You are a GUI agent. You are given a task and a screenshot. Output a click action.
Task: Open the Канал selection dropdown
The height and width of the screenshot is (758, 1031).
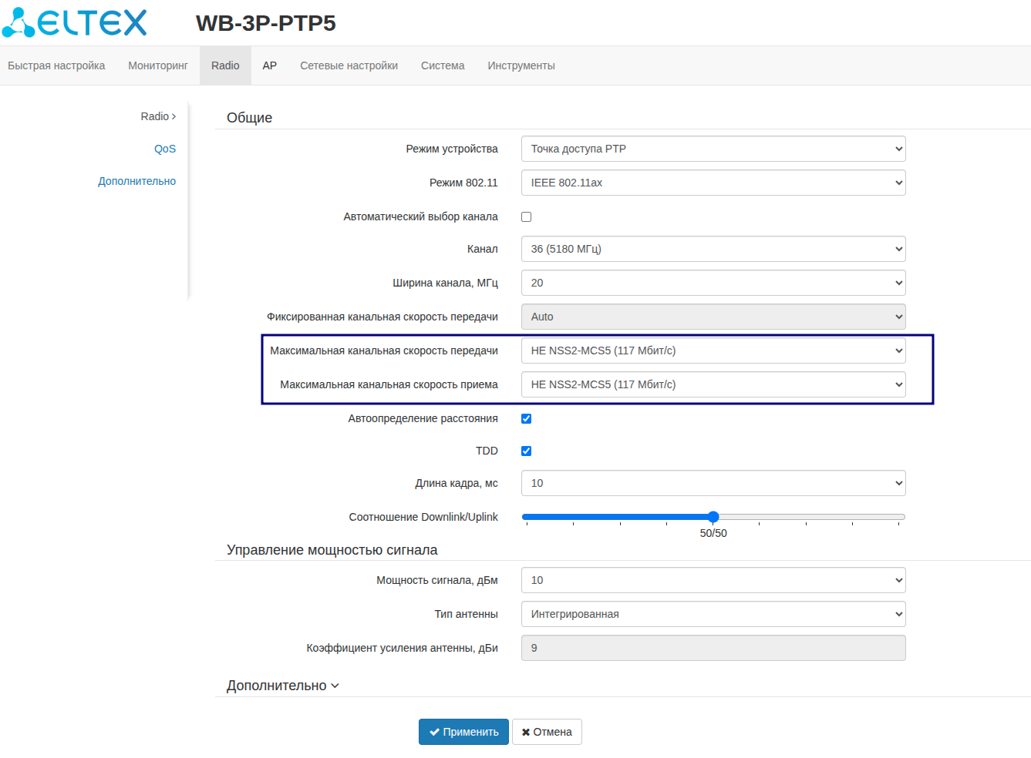point(713,249)
